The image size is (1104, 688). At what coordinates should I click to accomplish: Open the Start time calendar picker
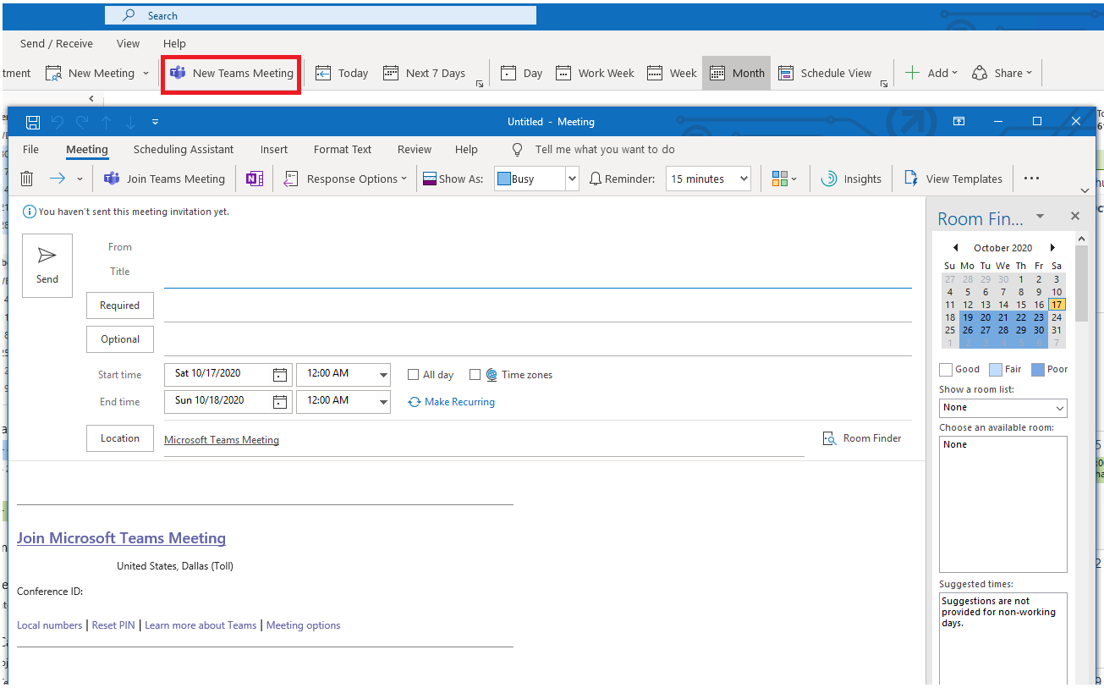point(280,374)
